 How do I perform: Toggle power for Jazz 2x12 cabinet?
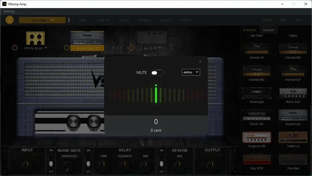point(131,48)
